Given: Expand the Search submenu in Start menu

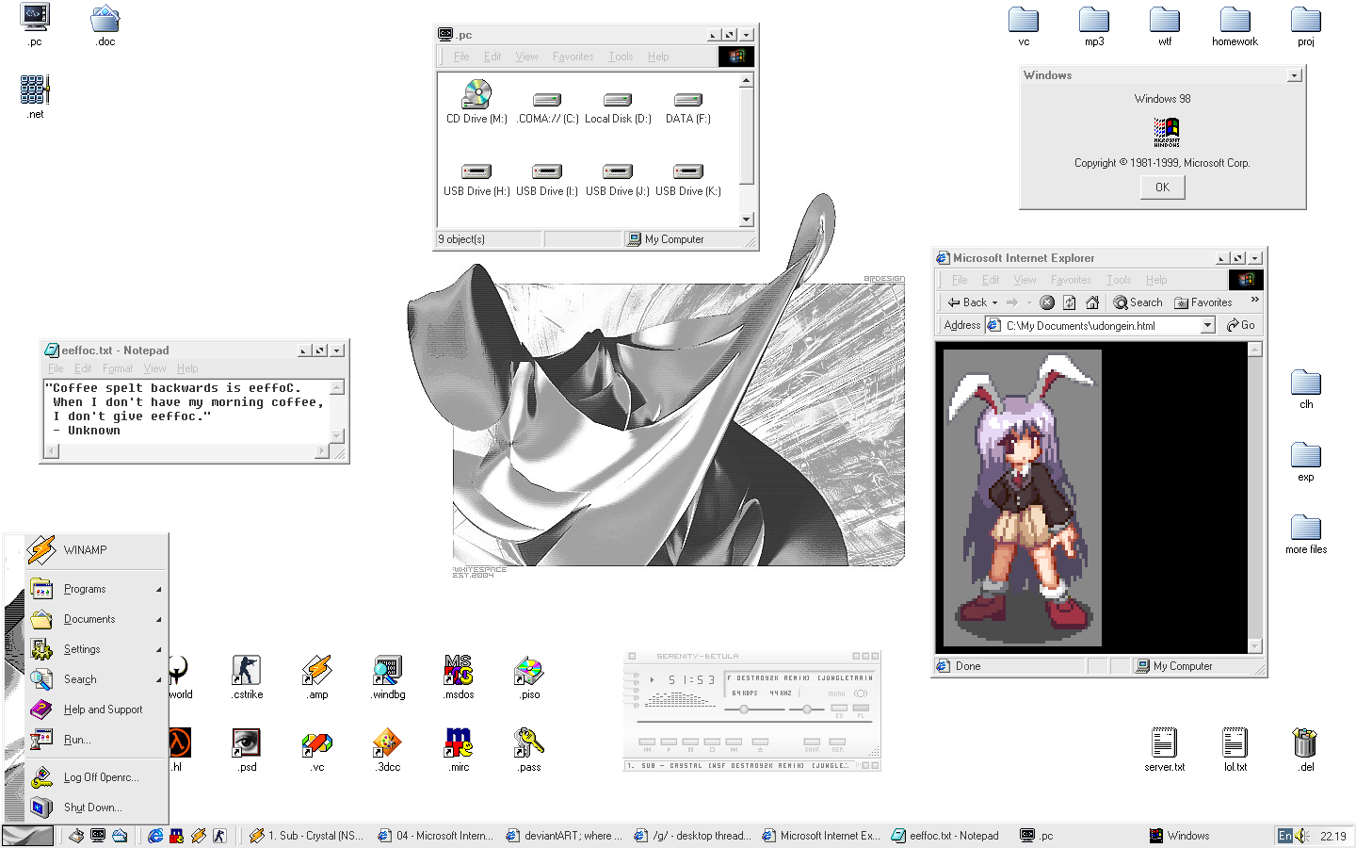Looking at the screenshot, I should (96, 679).
